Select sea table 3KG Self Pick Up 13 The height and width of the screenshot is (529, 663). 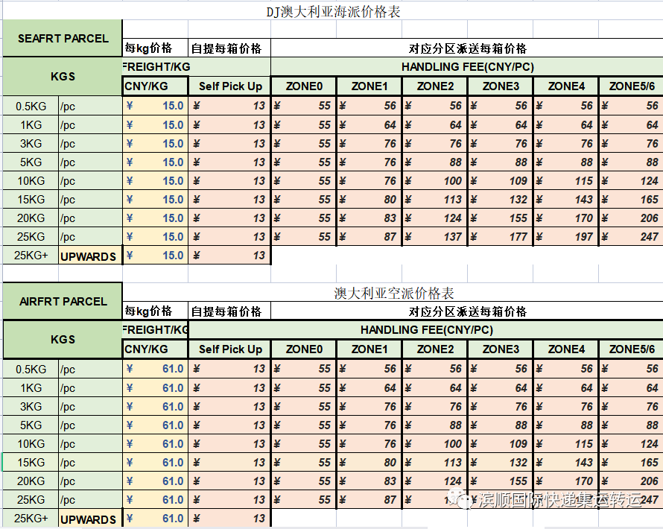tap(229, 143)
